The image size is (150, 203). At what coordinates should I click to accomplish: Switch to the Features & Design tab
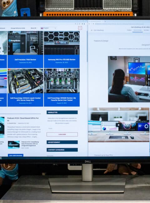137,30
